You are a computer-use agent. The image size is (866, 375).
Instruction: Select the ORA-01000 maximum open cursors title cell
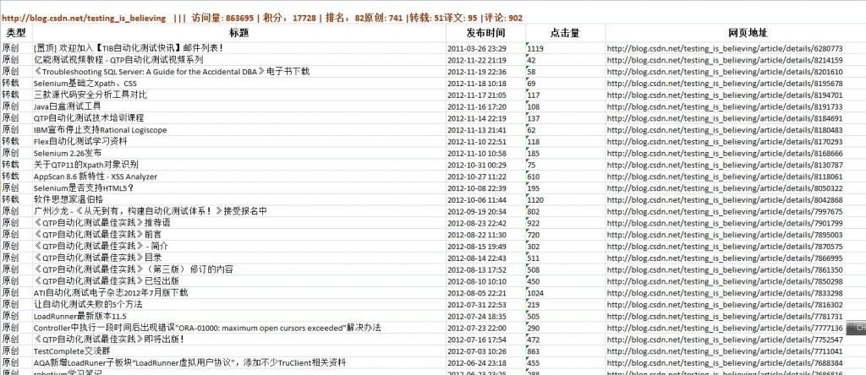click(239, 328)
